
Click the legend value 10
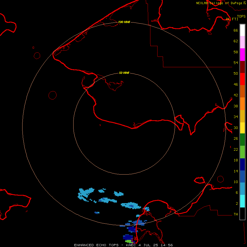(x=236, y=182)
